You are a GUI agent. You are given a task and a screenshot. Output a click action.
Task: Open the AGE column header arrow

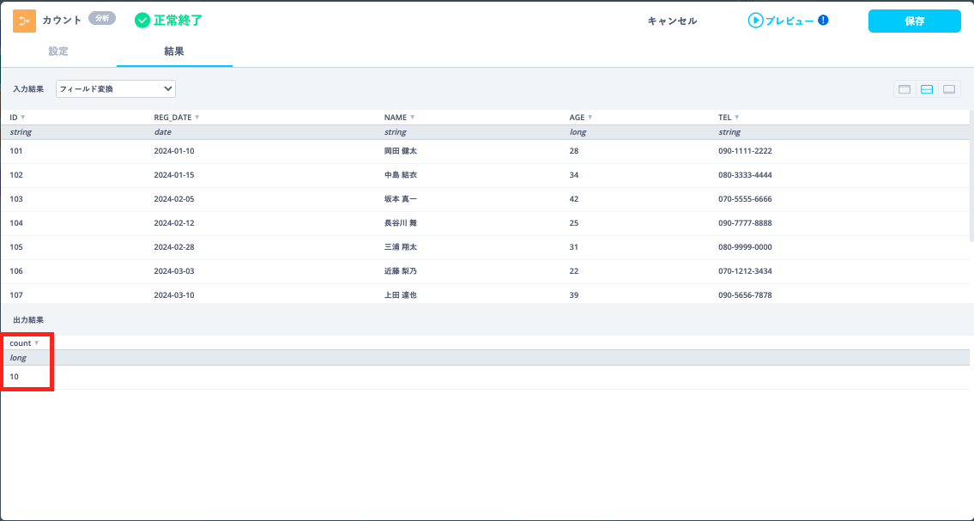590,118
